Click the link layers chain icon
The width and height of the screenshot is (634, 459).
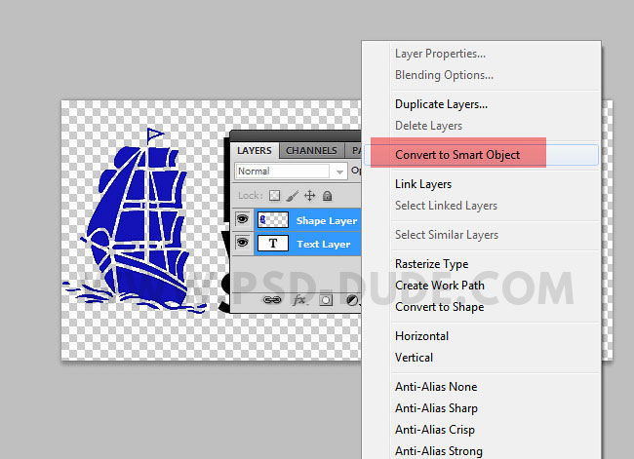[x=273, y=301]
